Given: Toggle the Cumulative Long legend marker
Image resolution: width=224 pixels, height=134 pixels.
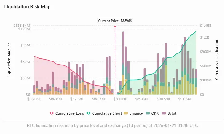Looking at the screenshot, I should (x=52, y=113).
